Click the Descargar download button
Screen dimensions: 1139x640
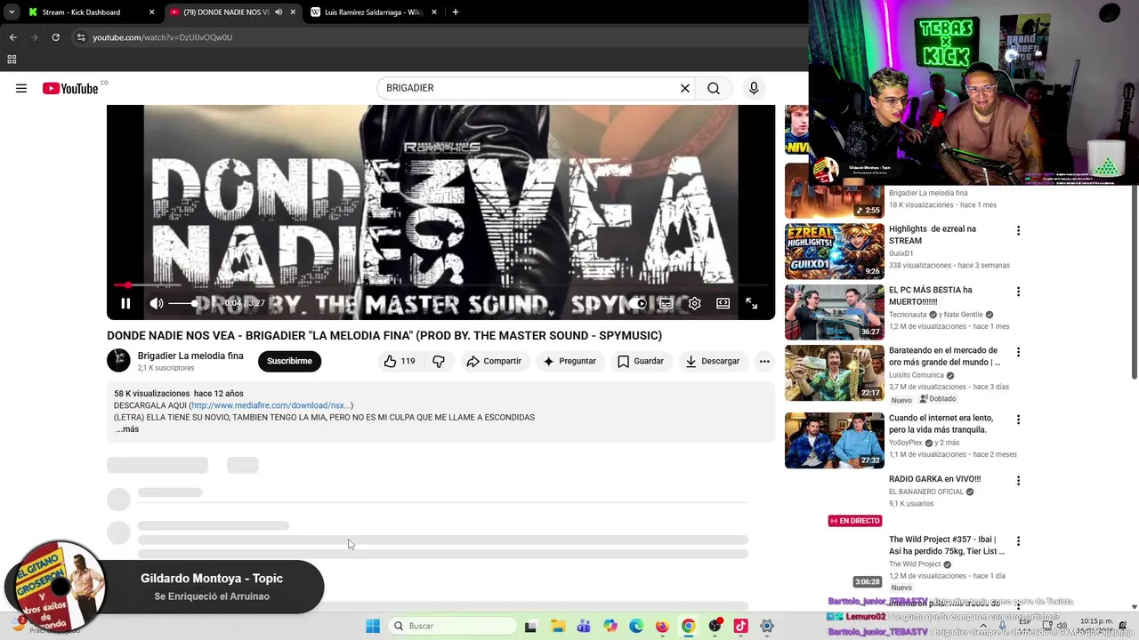coord(712,361)
